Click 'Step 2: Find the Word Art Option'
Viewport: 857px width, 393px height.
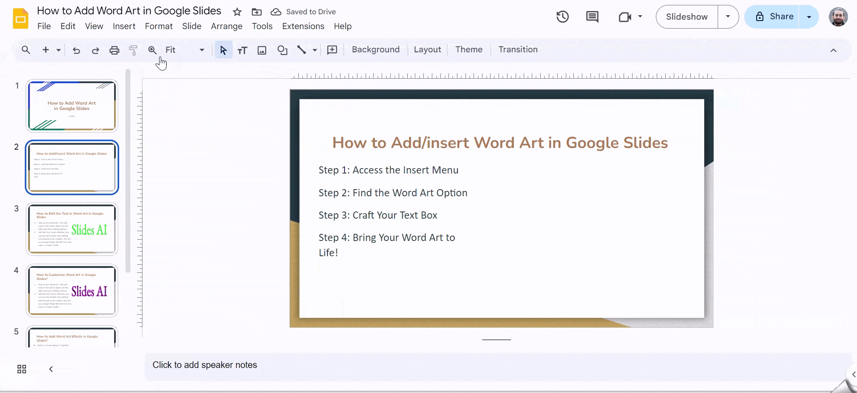click(393, 193)
